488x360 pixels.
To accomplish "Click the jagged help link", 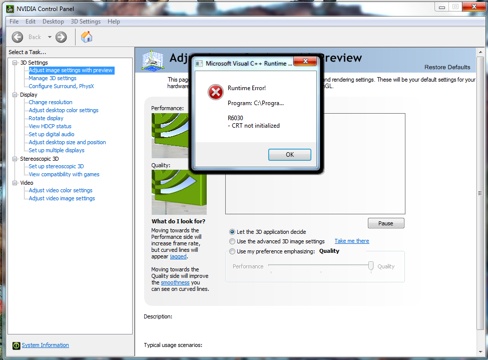I will [178, 257].
